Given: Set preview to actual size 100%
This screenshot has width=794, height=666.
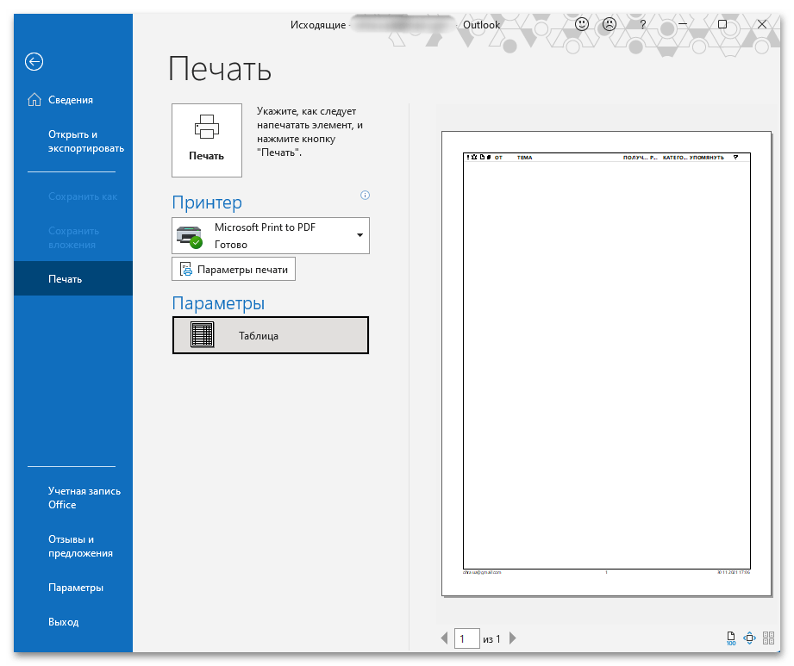Looking at the screenshot, I should coord(730,638).
